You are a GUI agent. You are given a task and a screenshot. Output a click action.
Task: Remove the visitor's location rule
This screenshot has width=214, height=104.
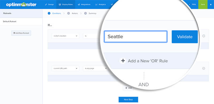click(x=204, y=36)
